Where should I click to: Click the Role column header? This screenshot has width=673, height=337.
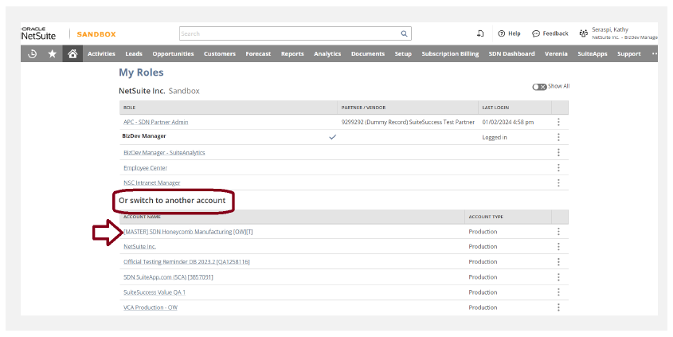129,108
